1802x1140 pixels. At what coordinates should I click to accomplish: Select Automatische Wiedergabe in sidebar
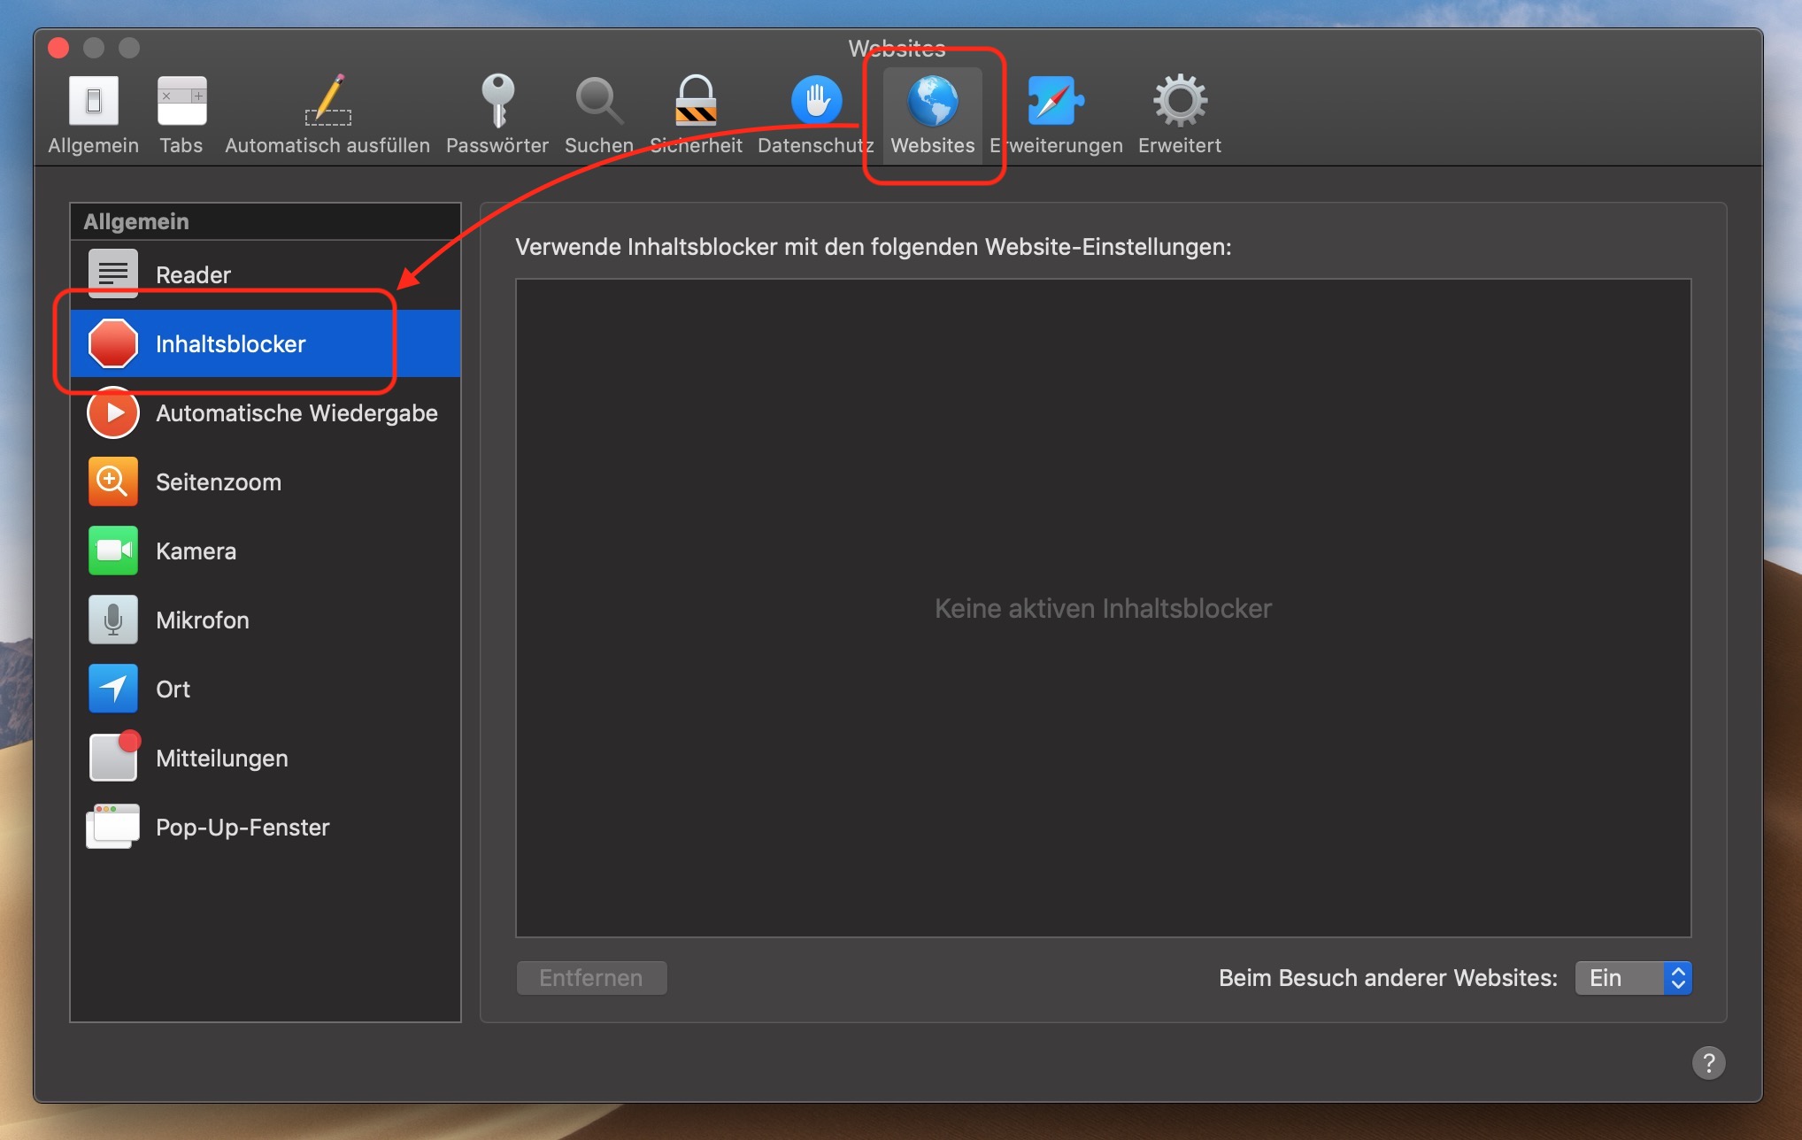(x=266, y=413)
